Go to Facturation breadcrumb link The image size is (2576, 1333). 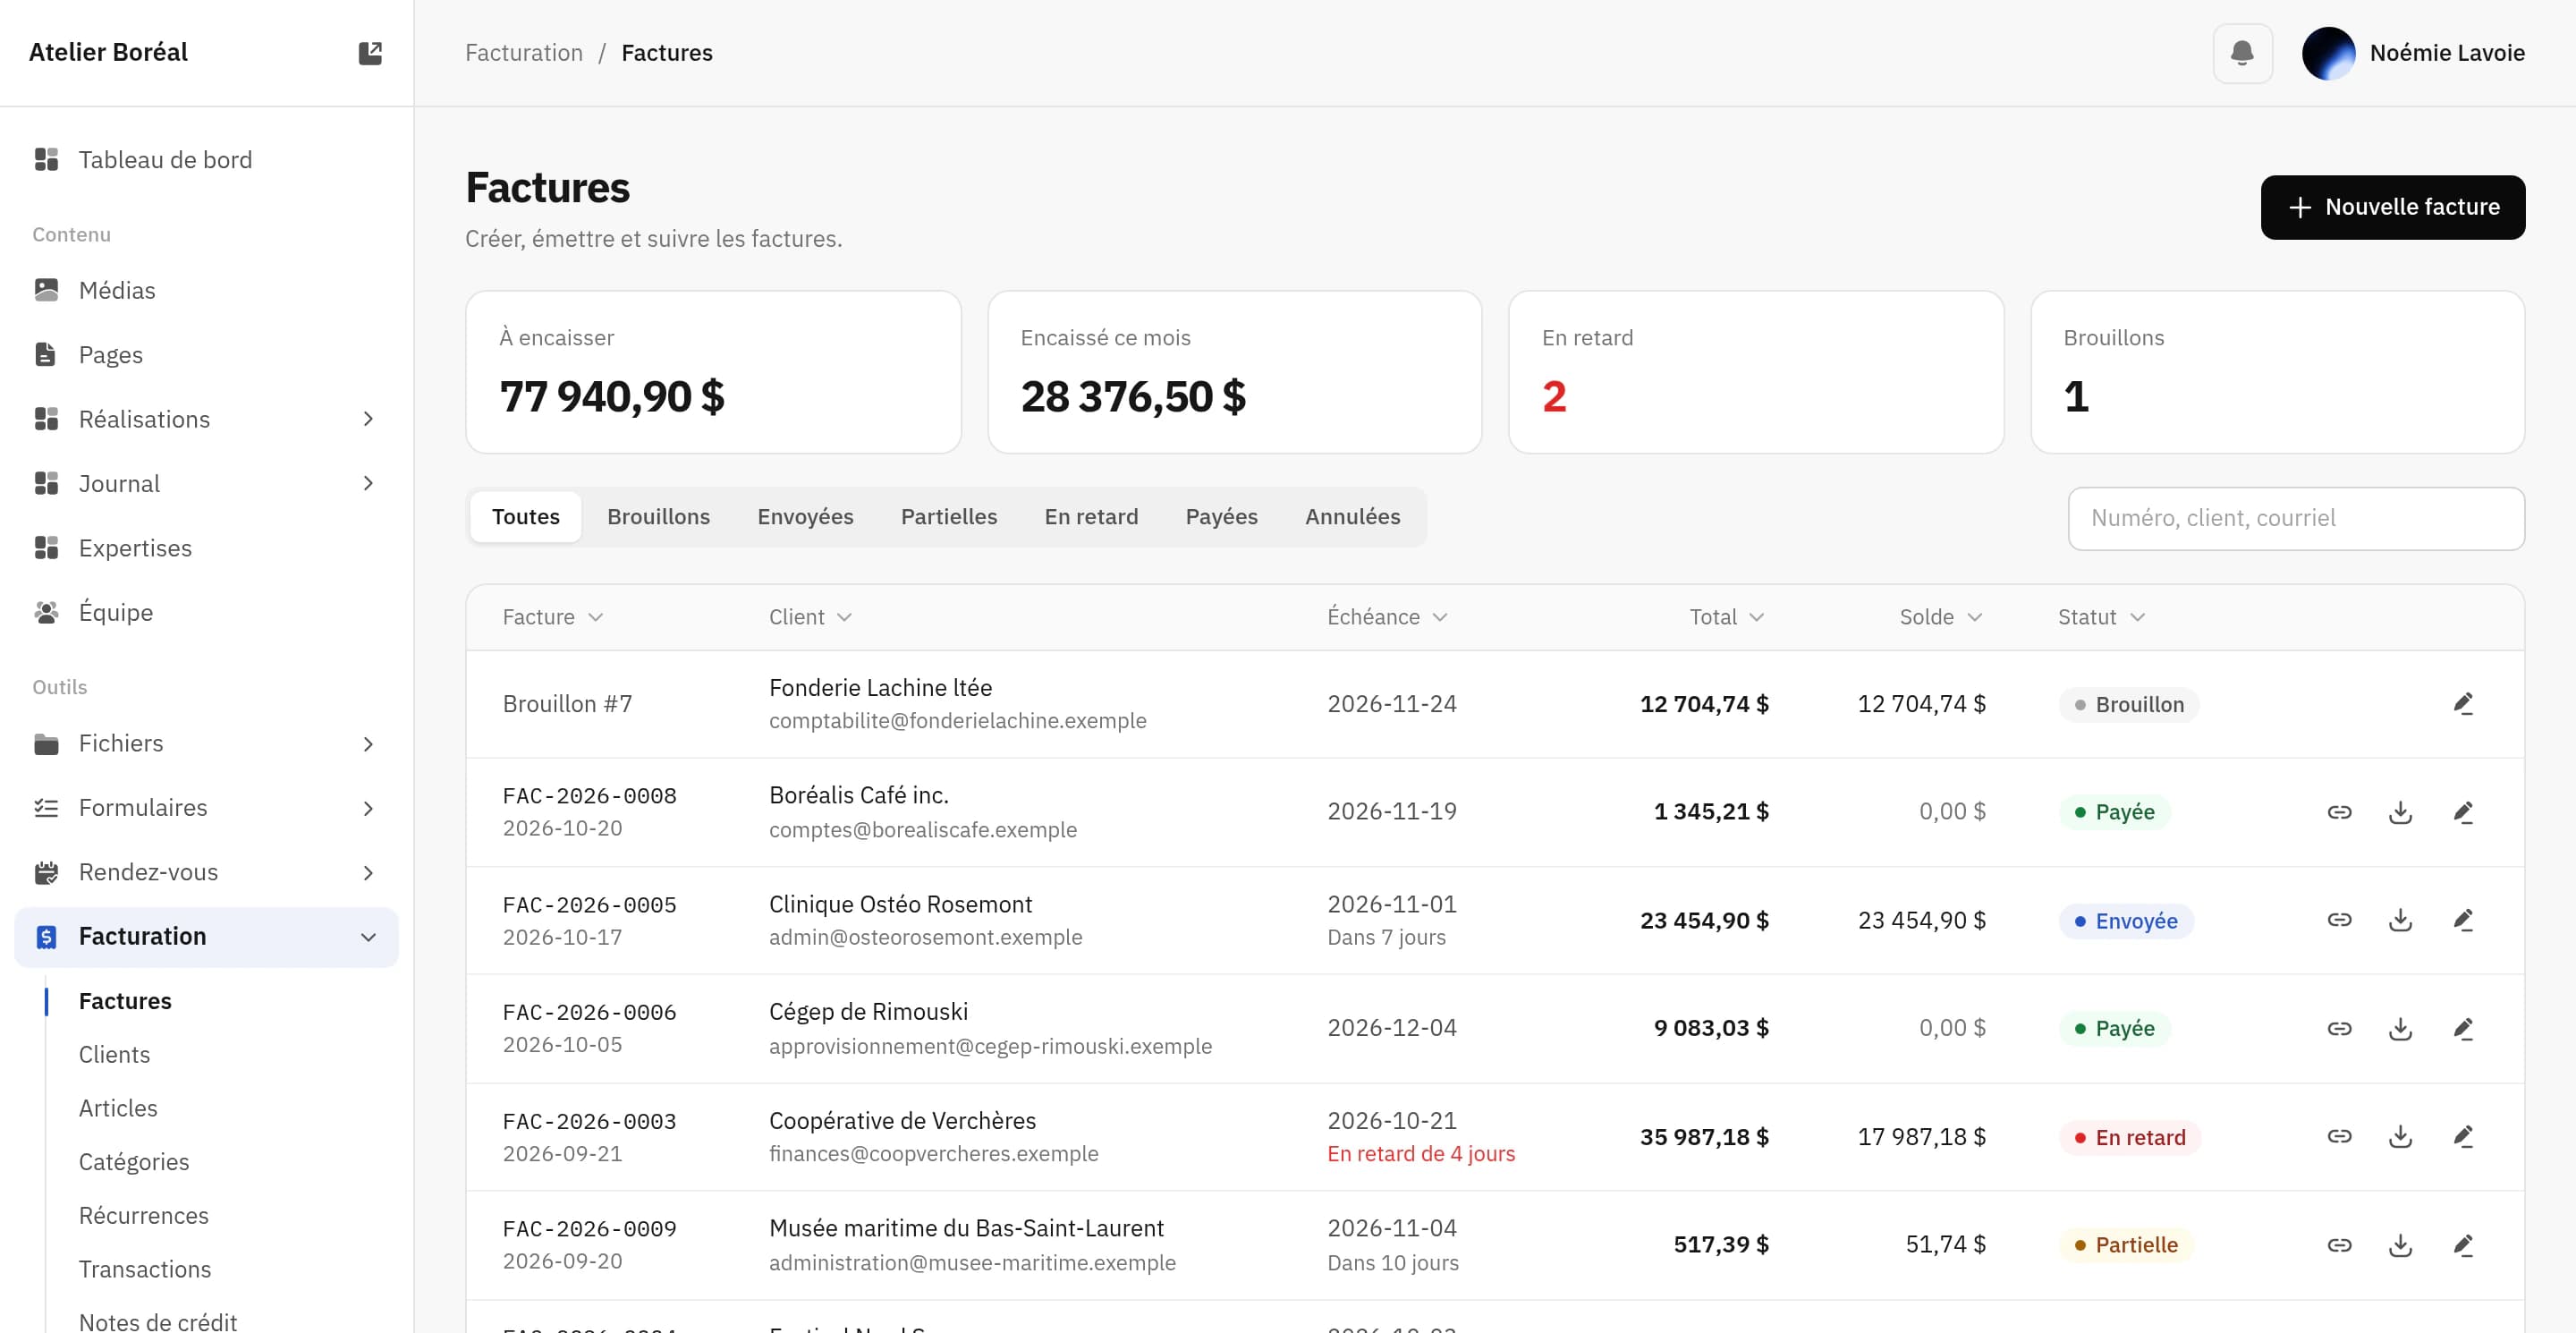[524, 53]
